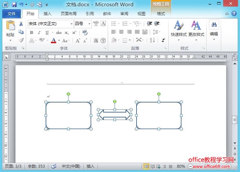Save document using quick access floppy icon
The width and height of the screenshot is (240, 172).
click(14, 5)
